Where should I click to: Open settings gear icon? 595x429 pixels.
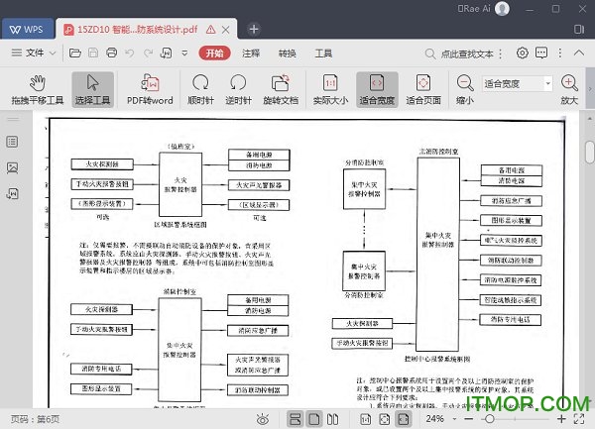(523, 53)
